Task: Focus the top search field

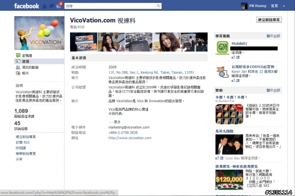Action: pyautogui.click(x=110, y=6)
